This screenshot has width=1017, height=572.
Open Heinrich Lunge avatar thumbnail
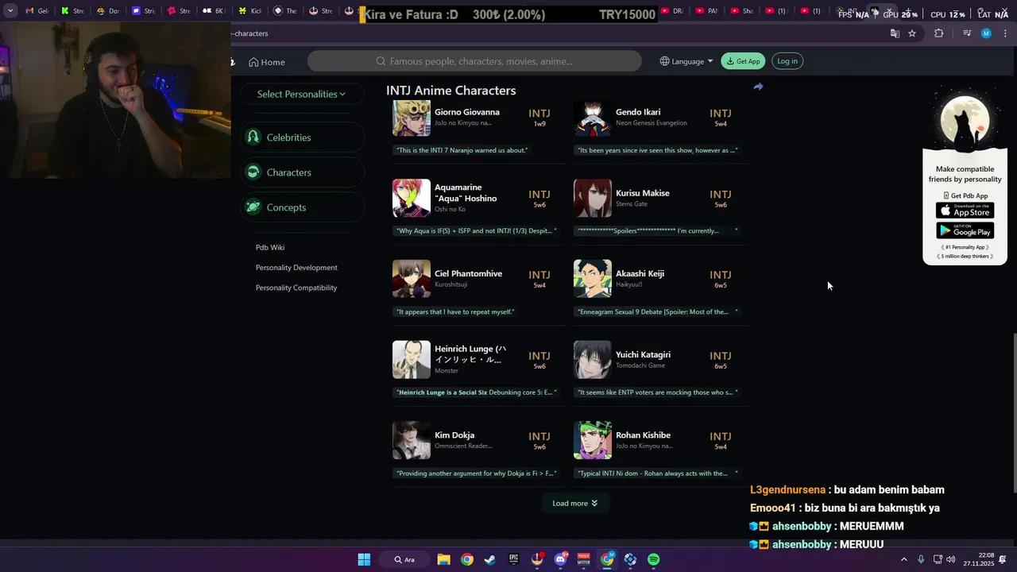[412, 360]
